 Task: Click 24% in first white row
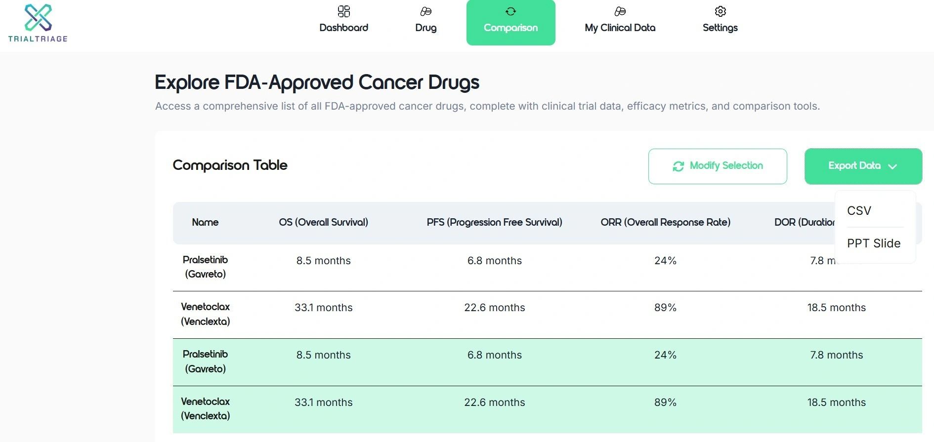pos(666,261)
